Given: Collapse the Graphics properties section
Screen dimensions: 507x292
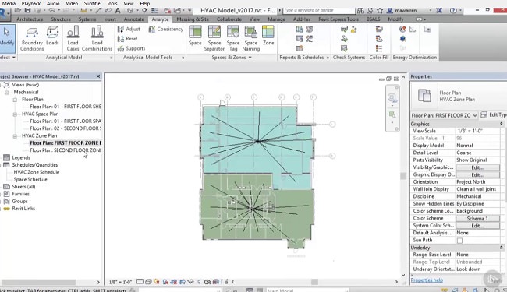Looking at the screenshot, I should [x=502, y=124].
